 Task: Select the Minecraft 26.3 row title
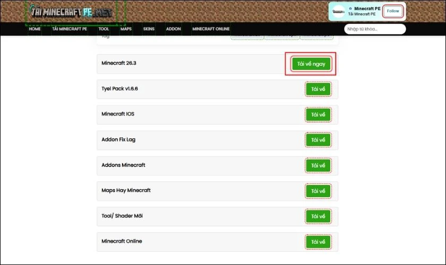(119, 63)
